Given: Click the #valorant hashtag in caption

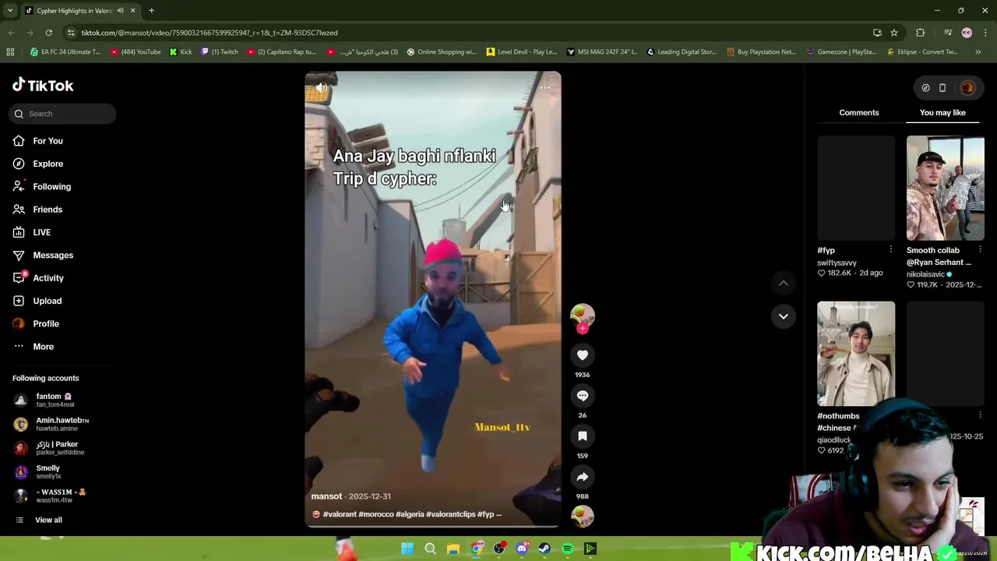Looking at the screenshot, I should pos(340,514).
